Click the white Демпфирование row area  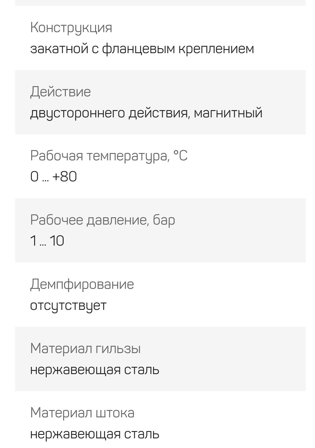tap(160, 295)
